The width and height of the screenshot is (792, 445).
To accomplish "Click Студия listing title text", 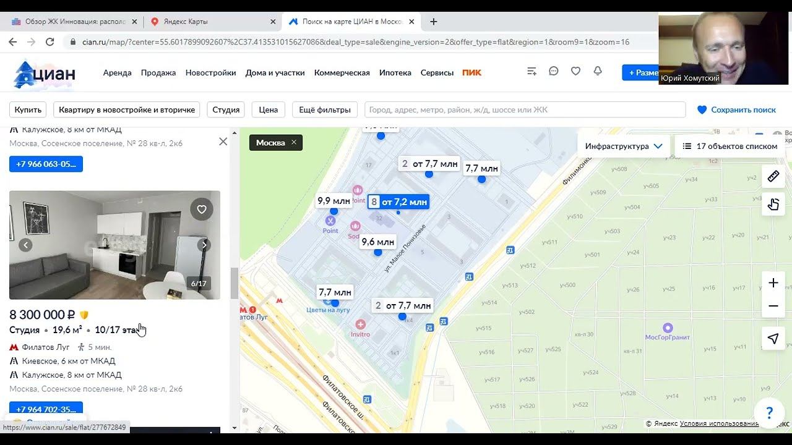I will pos(25,330).
